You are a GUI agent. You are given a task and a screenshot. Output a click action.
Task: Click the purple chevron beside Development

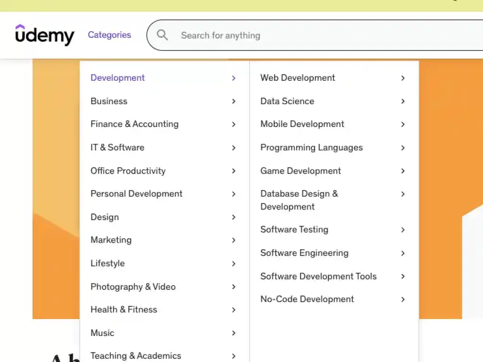pos(233,78)
